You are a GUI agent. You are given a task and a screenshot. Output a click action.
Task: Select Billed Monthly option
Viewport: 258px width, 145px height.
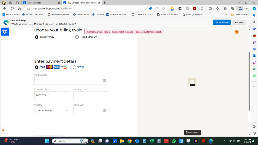77,37
